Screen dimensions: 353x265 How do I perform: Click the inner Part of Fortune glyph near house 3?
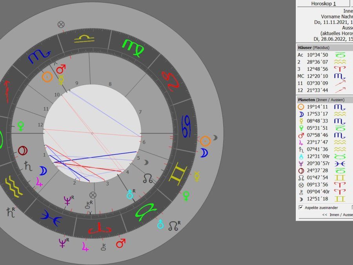click(93, 195)
